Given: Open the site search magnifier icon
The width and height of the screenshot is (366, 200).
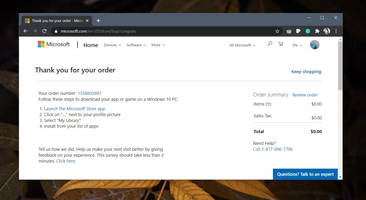Looking at the screenshot, I should 270,44.
